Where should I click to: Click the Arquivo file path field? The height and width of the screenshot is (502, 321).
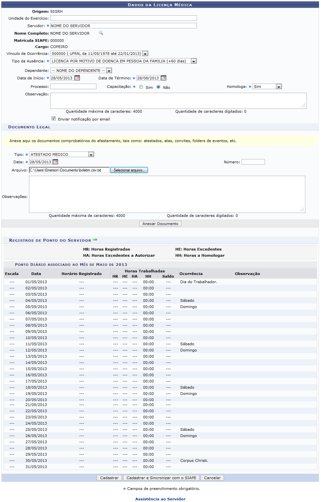(x=69, y=170)
